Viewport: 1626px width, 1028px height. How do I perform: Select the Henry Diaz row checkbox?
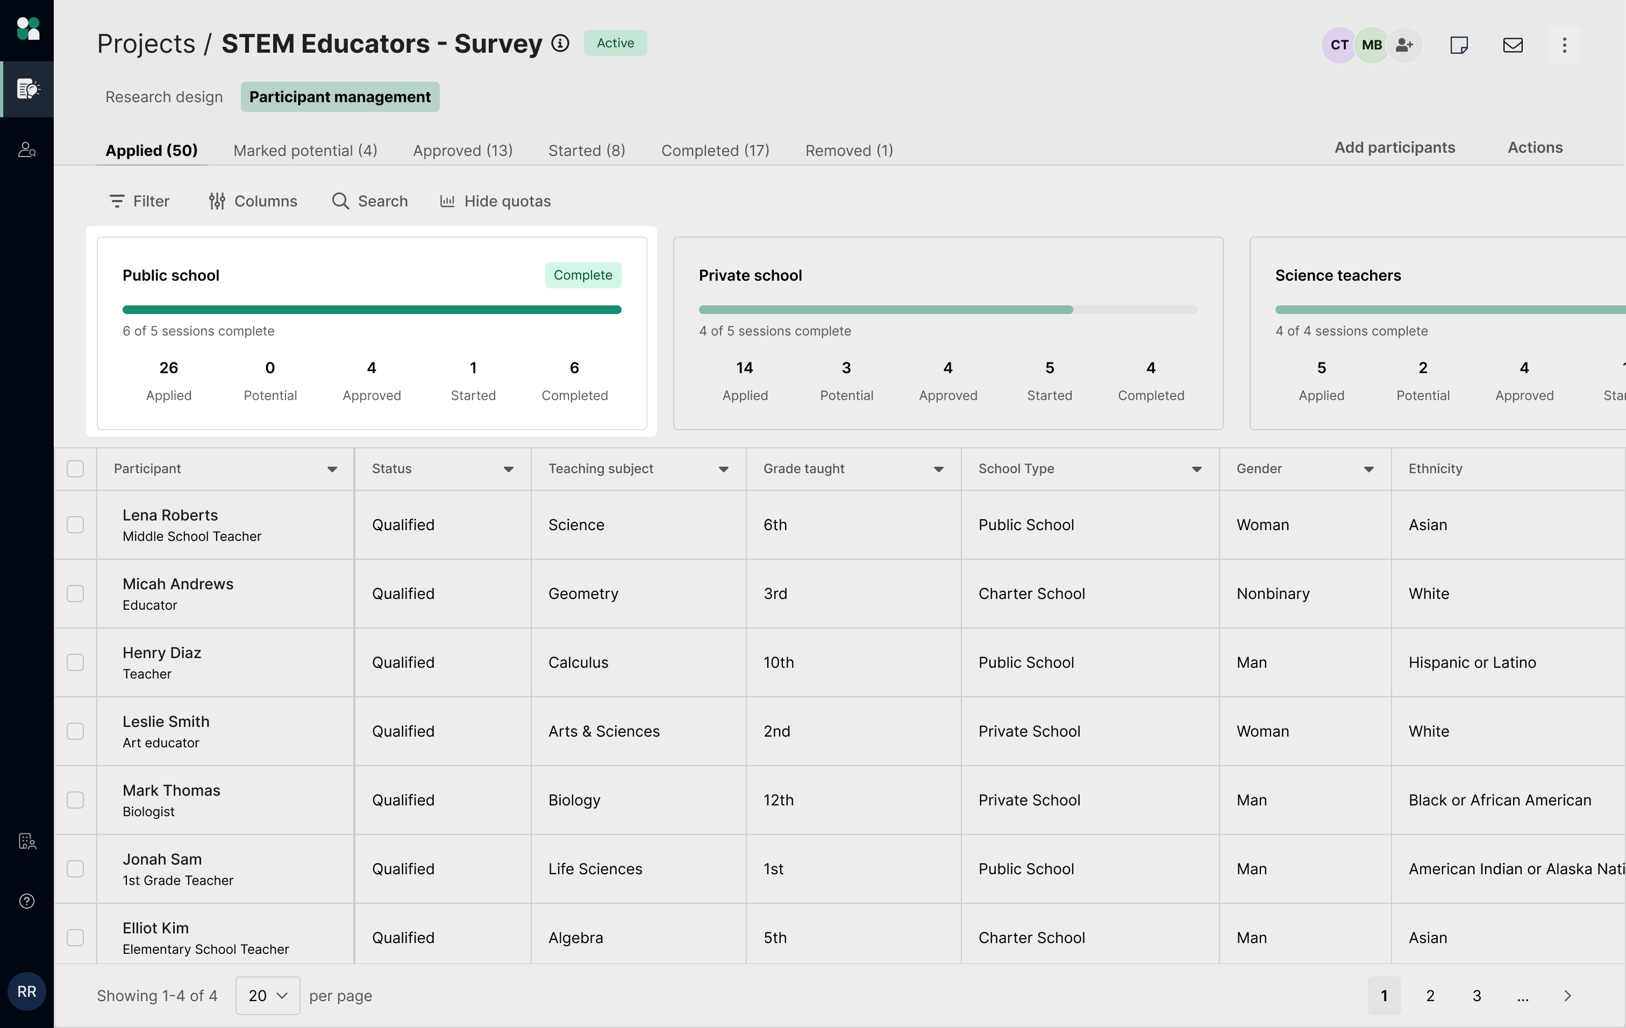[x=75, y=662]
